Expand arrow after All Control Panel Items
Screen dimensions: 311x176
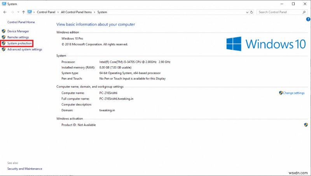[94, 12]
